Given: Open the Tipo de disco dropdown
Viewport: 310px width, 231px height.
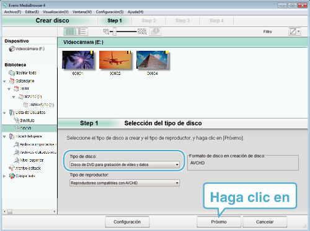Looking at the screenshot, I should click(x=125, y=165).
